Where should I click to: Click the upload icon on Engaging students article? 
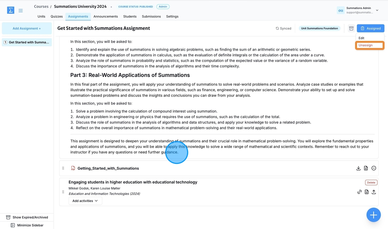point(374,192)
